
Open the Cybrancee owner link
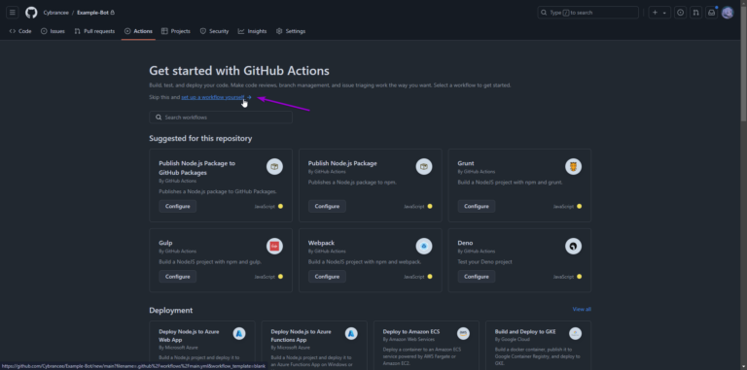point(55,13)
